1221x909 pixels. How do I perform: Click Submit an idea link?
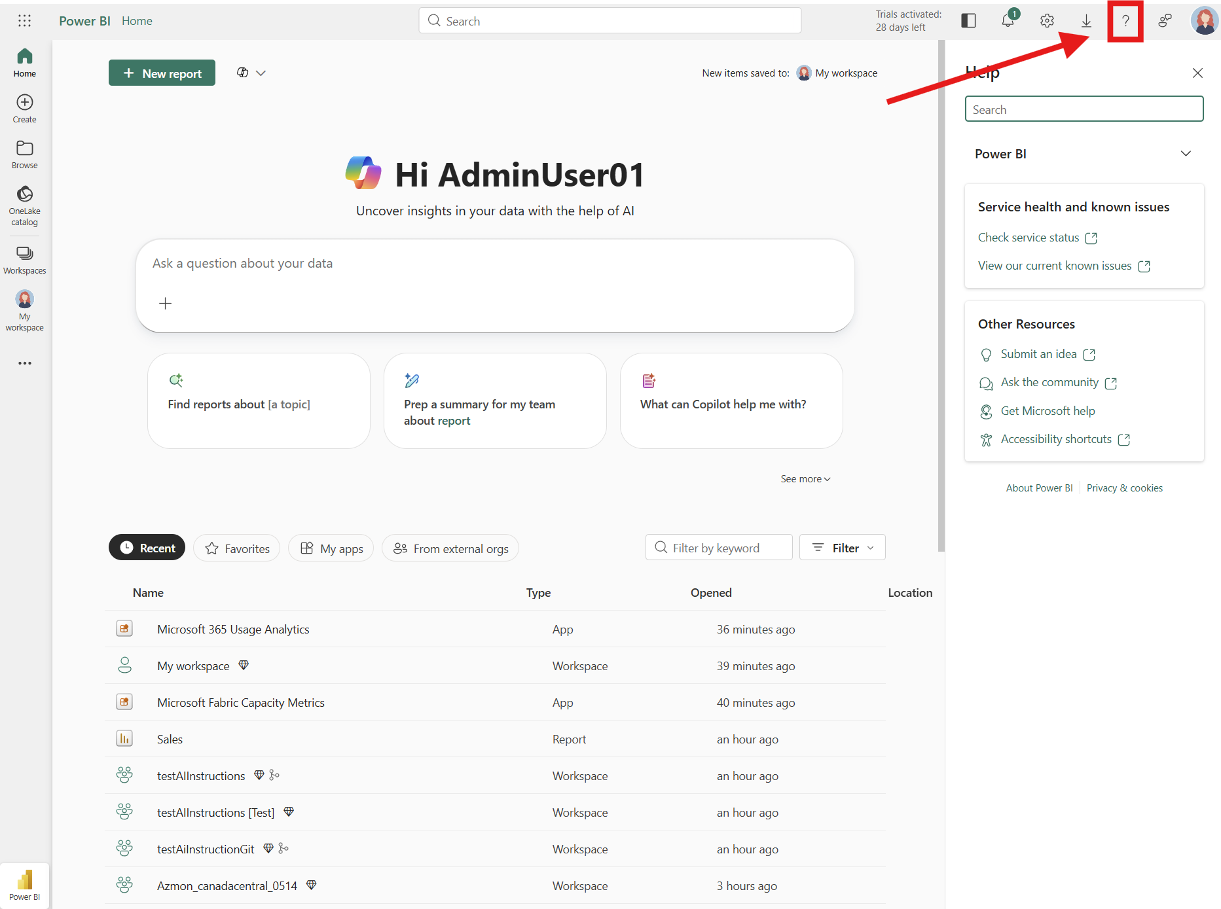click(x=1048, y=354)
